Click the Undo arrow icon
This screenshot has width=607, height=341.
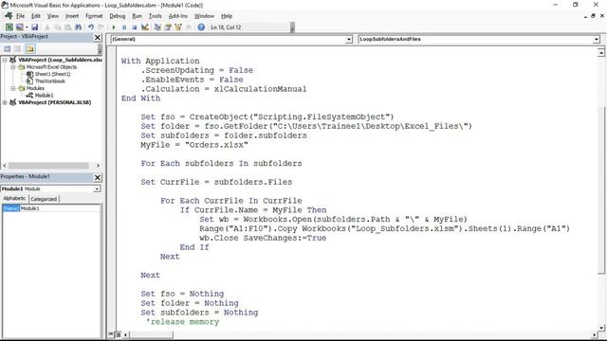point(91,27)
